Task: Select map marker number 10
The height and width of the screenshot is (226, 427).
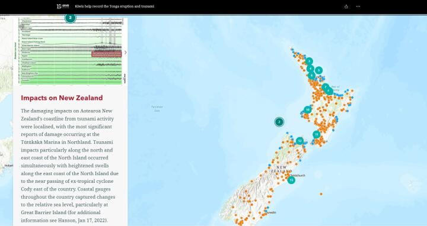Action: click(x=307, y=109)
